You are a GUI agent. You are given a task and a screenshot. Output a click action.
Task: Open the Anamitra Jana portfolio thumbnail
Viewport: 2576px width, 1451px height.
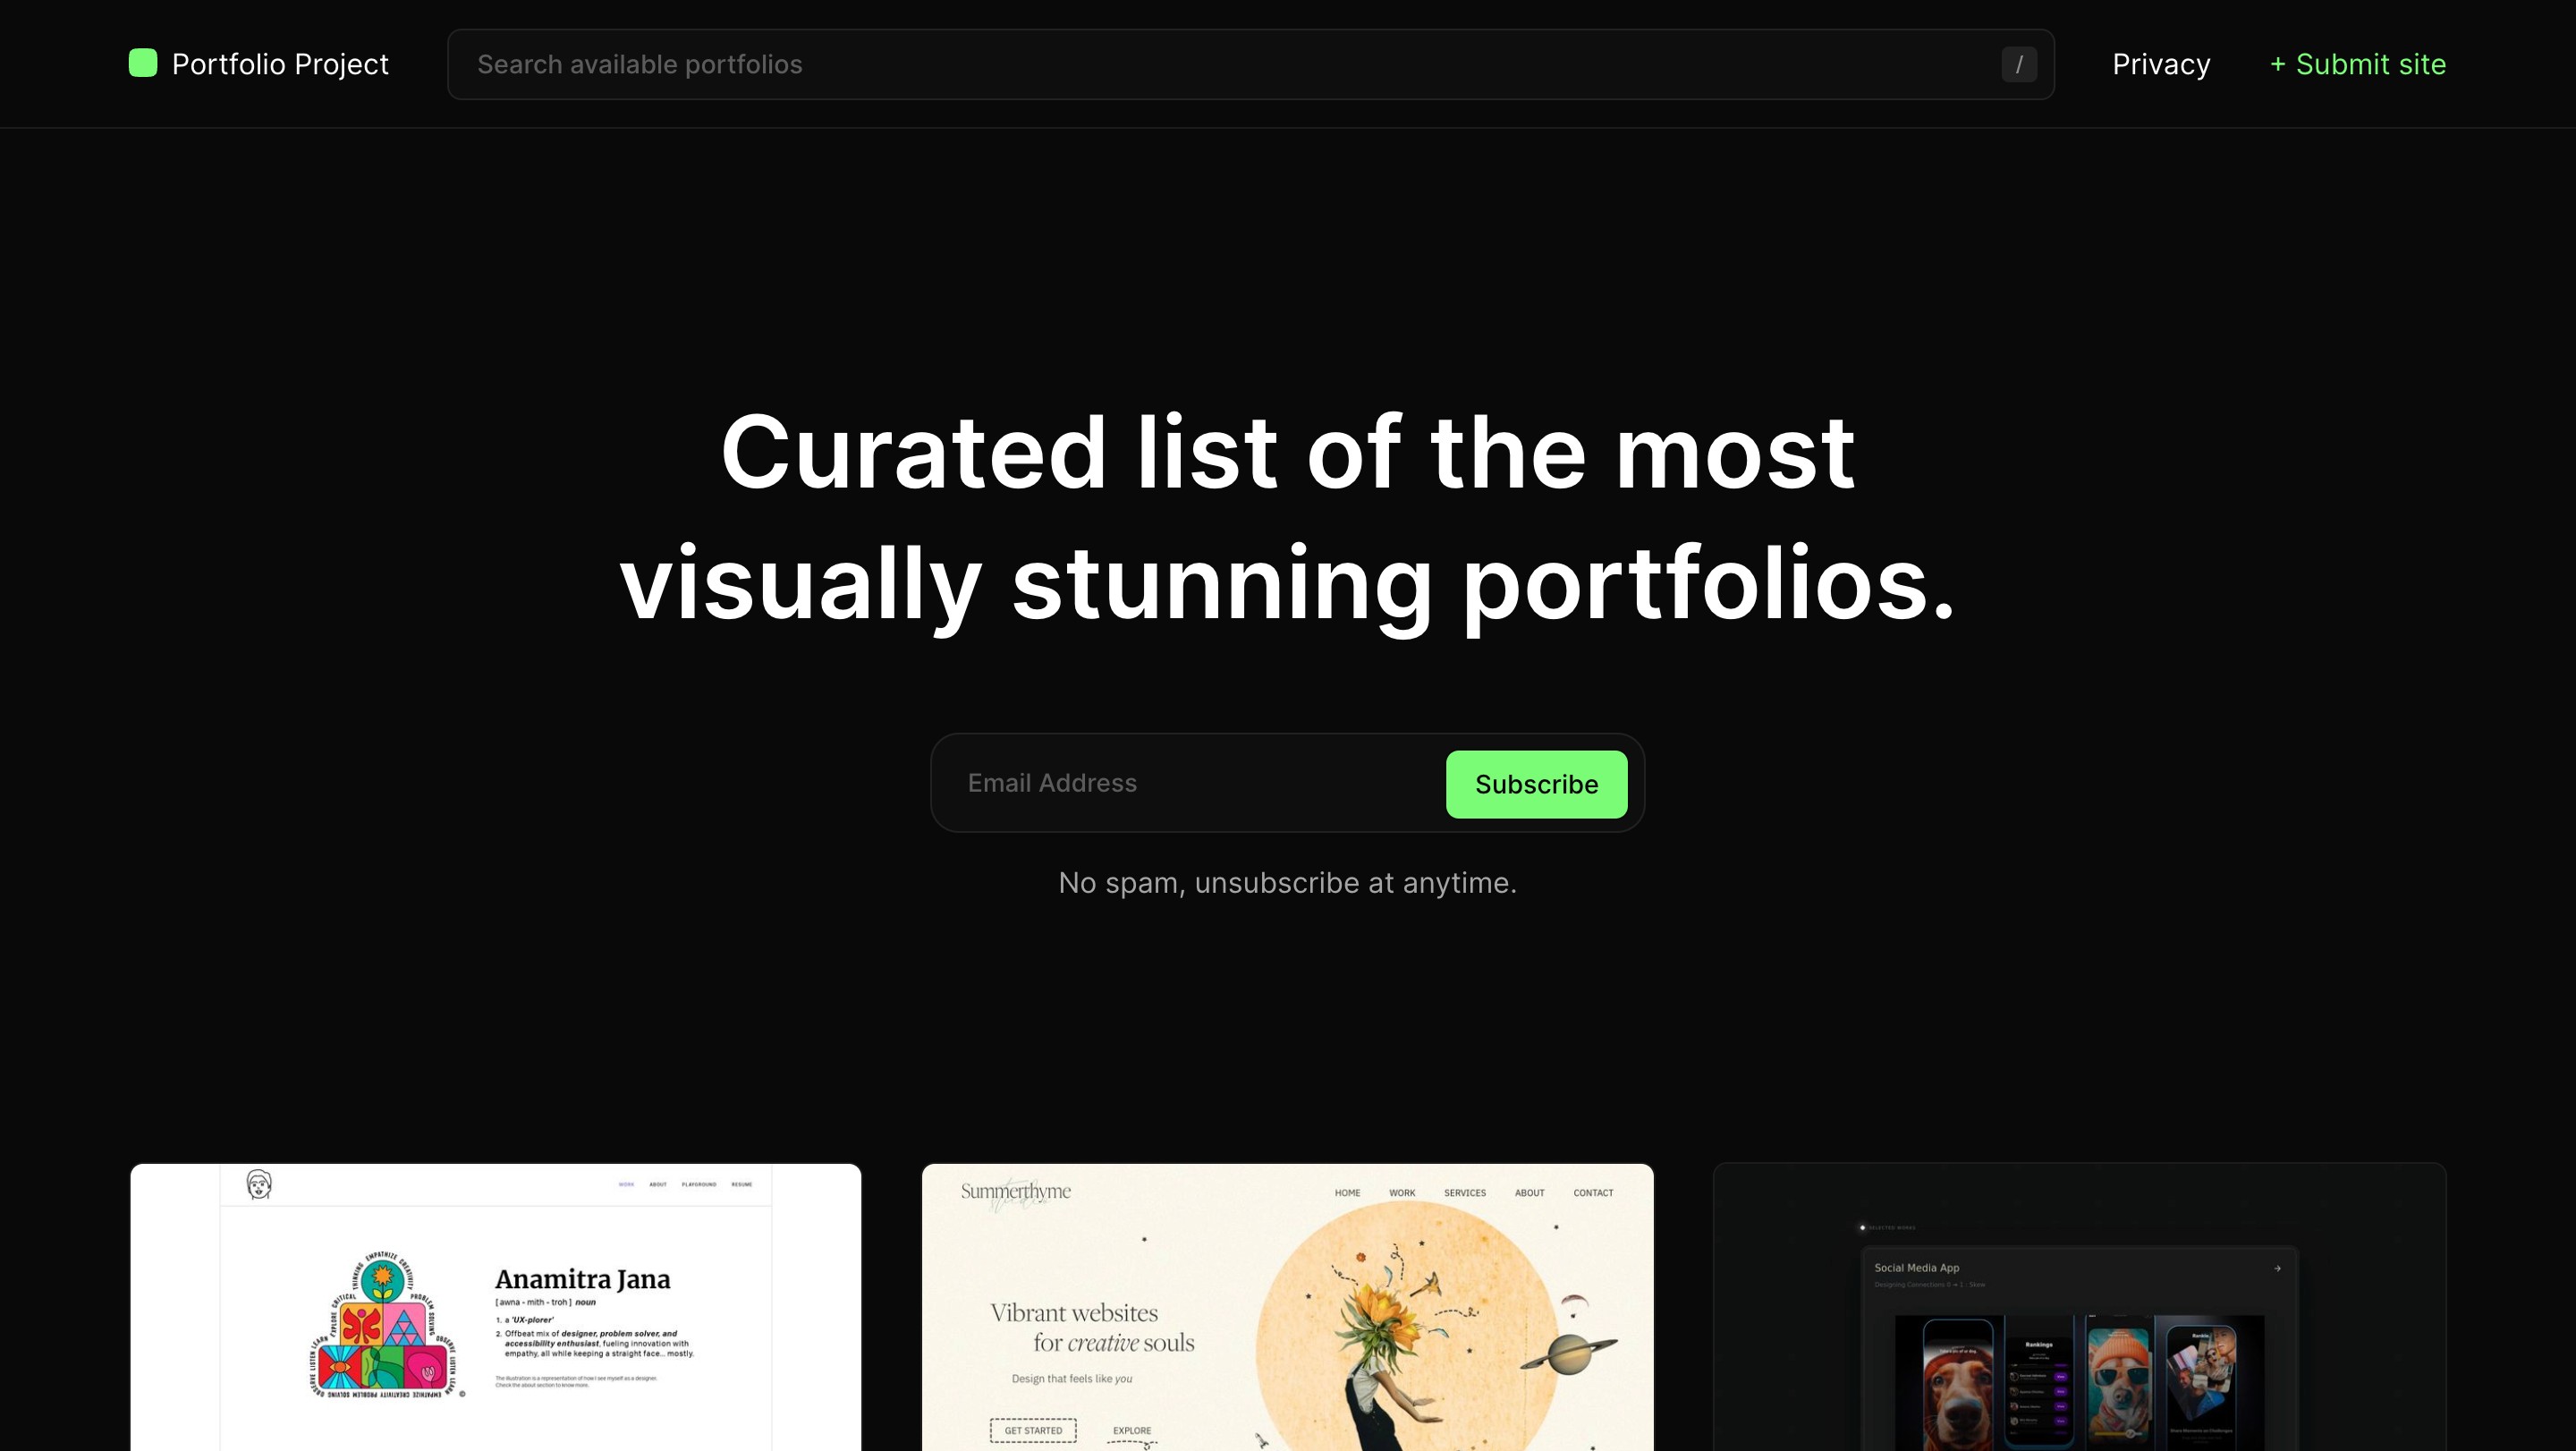coord(496,1307)
